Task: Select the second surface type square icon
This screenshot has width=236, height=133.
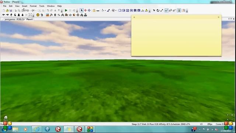Action: point(124,10)
